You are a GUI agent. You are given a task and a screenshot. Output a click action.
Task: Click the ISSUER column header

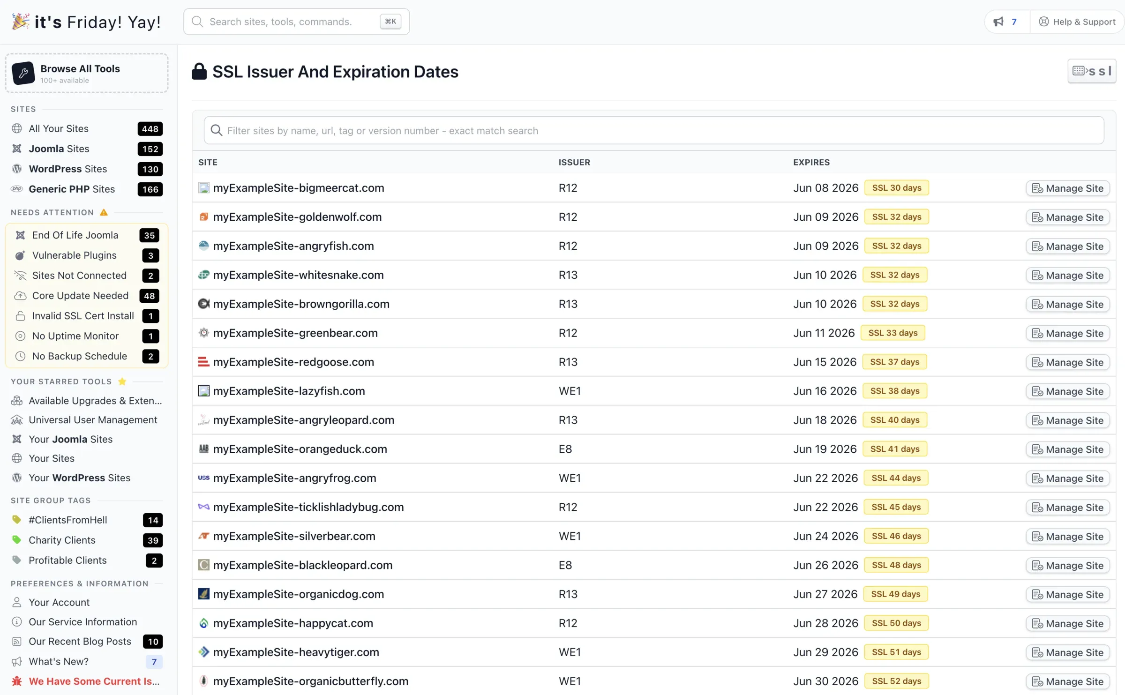click(574, 162)
